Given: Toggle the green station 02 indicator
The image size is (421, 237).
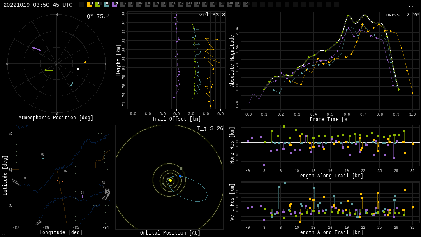Looking at the screenshot, I should point(98,5).
